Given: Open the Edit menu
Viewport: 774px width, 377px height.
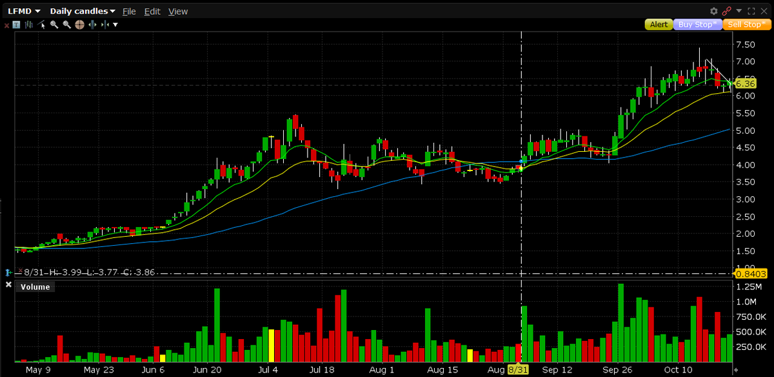Looking at the screenshot, I should click(152, 11).
